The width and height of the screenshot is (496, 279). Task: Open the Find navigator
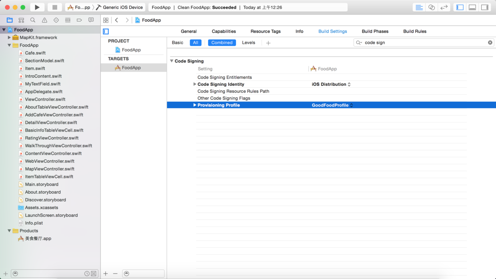pos(33,20)
